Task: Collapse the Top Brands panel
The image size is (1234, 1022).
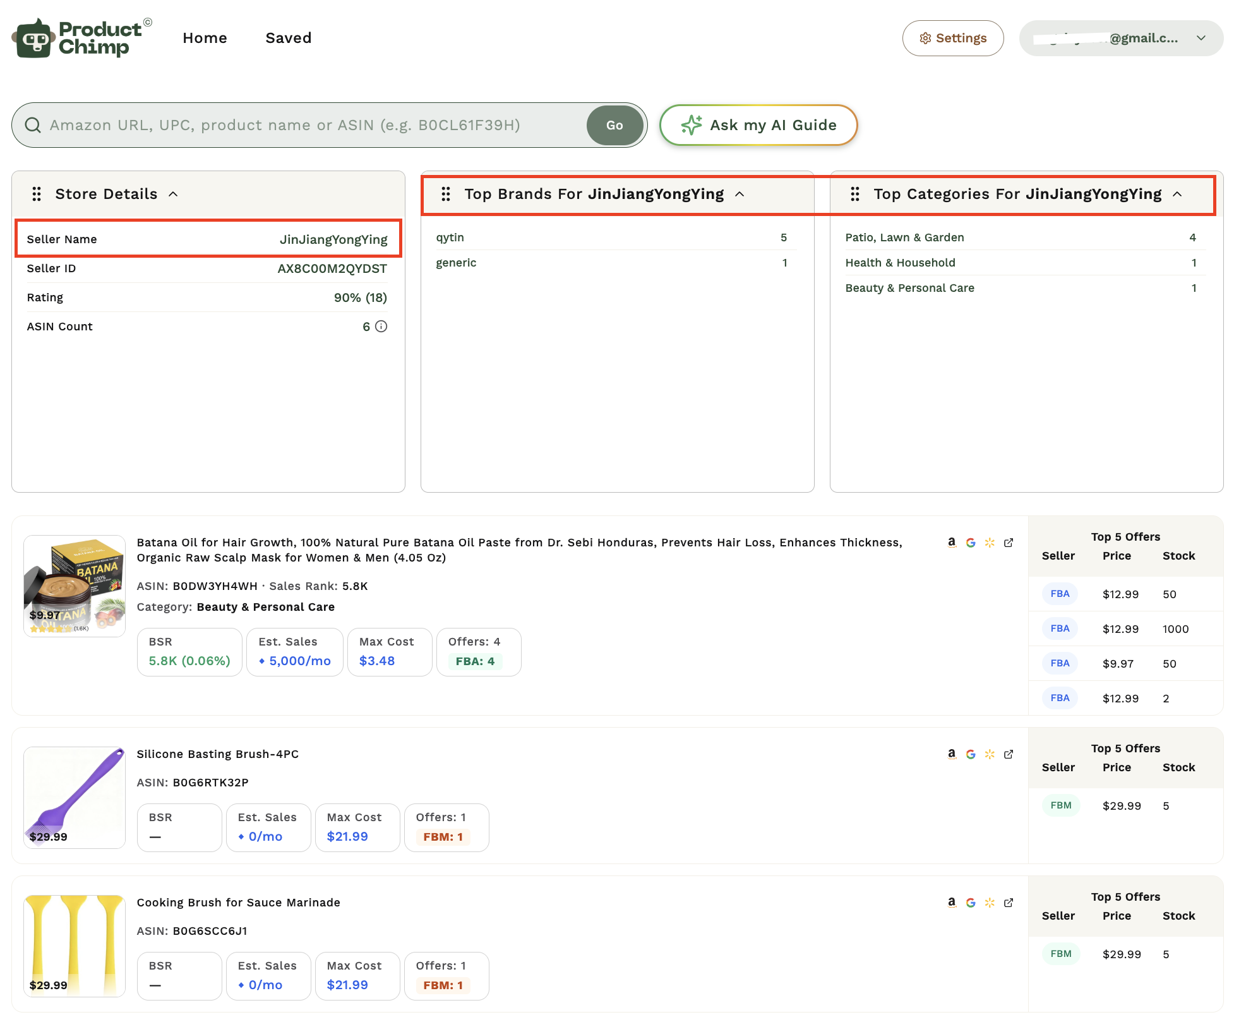Action: [740, 194]
